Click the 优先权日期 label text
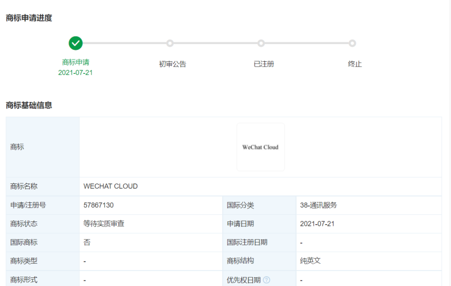This screenshot has width=451, height=286. (x=244, y=279)
